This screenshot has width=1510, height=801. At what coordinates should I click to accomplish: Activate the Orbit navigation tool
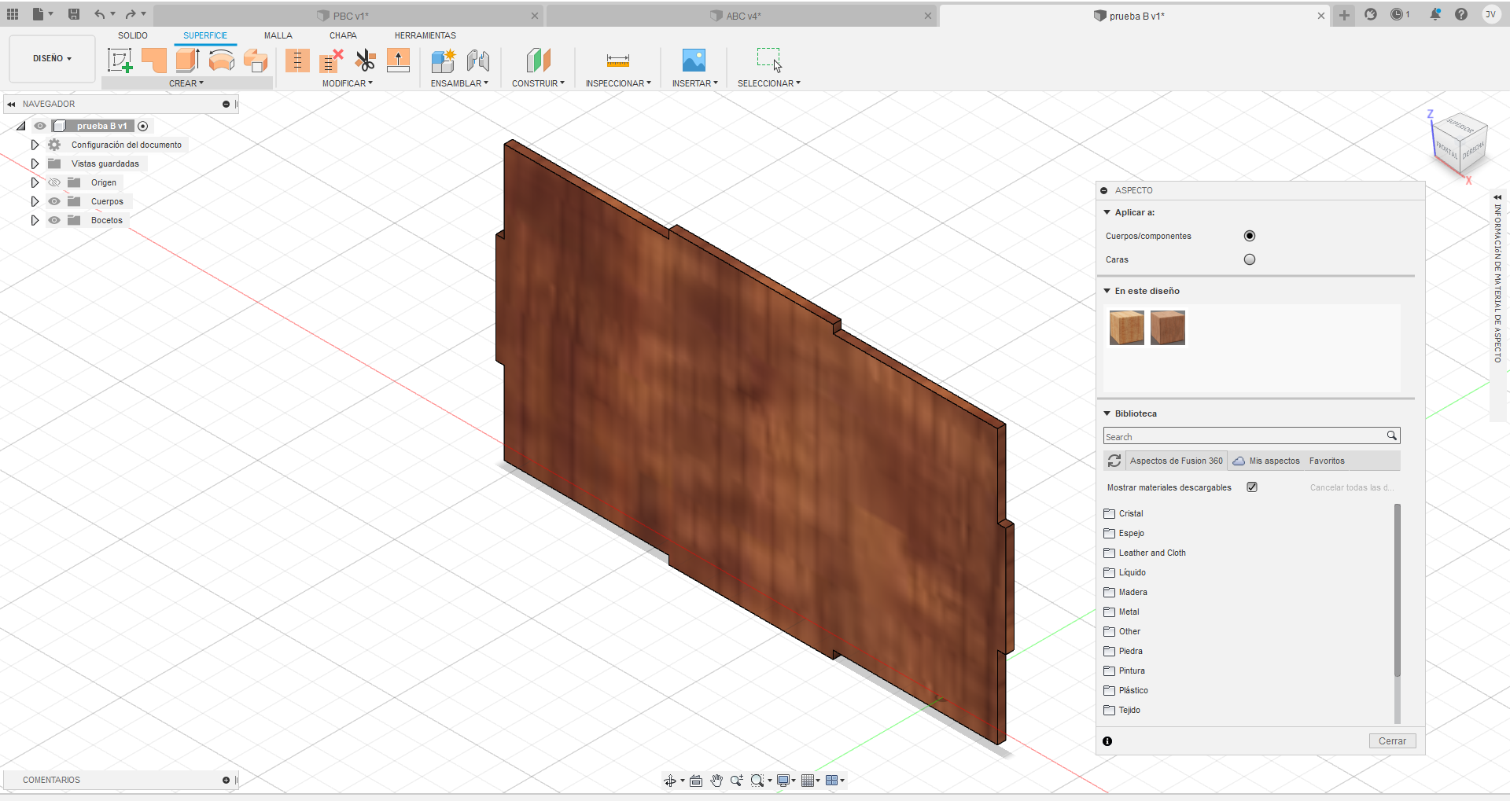point(670,781)
